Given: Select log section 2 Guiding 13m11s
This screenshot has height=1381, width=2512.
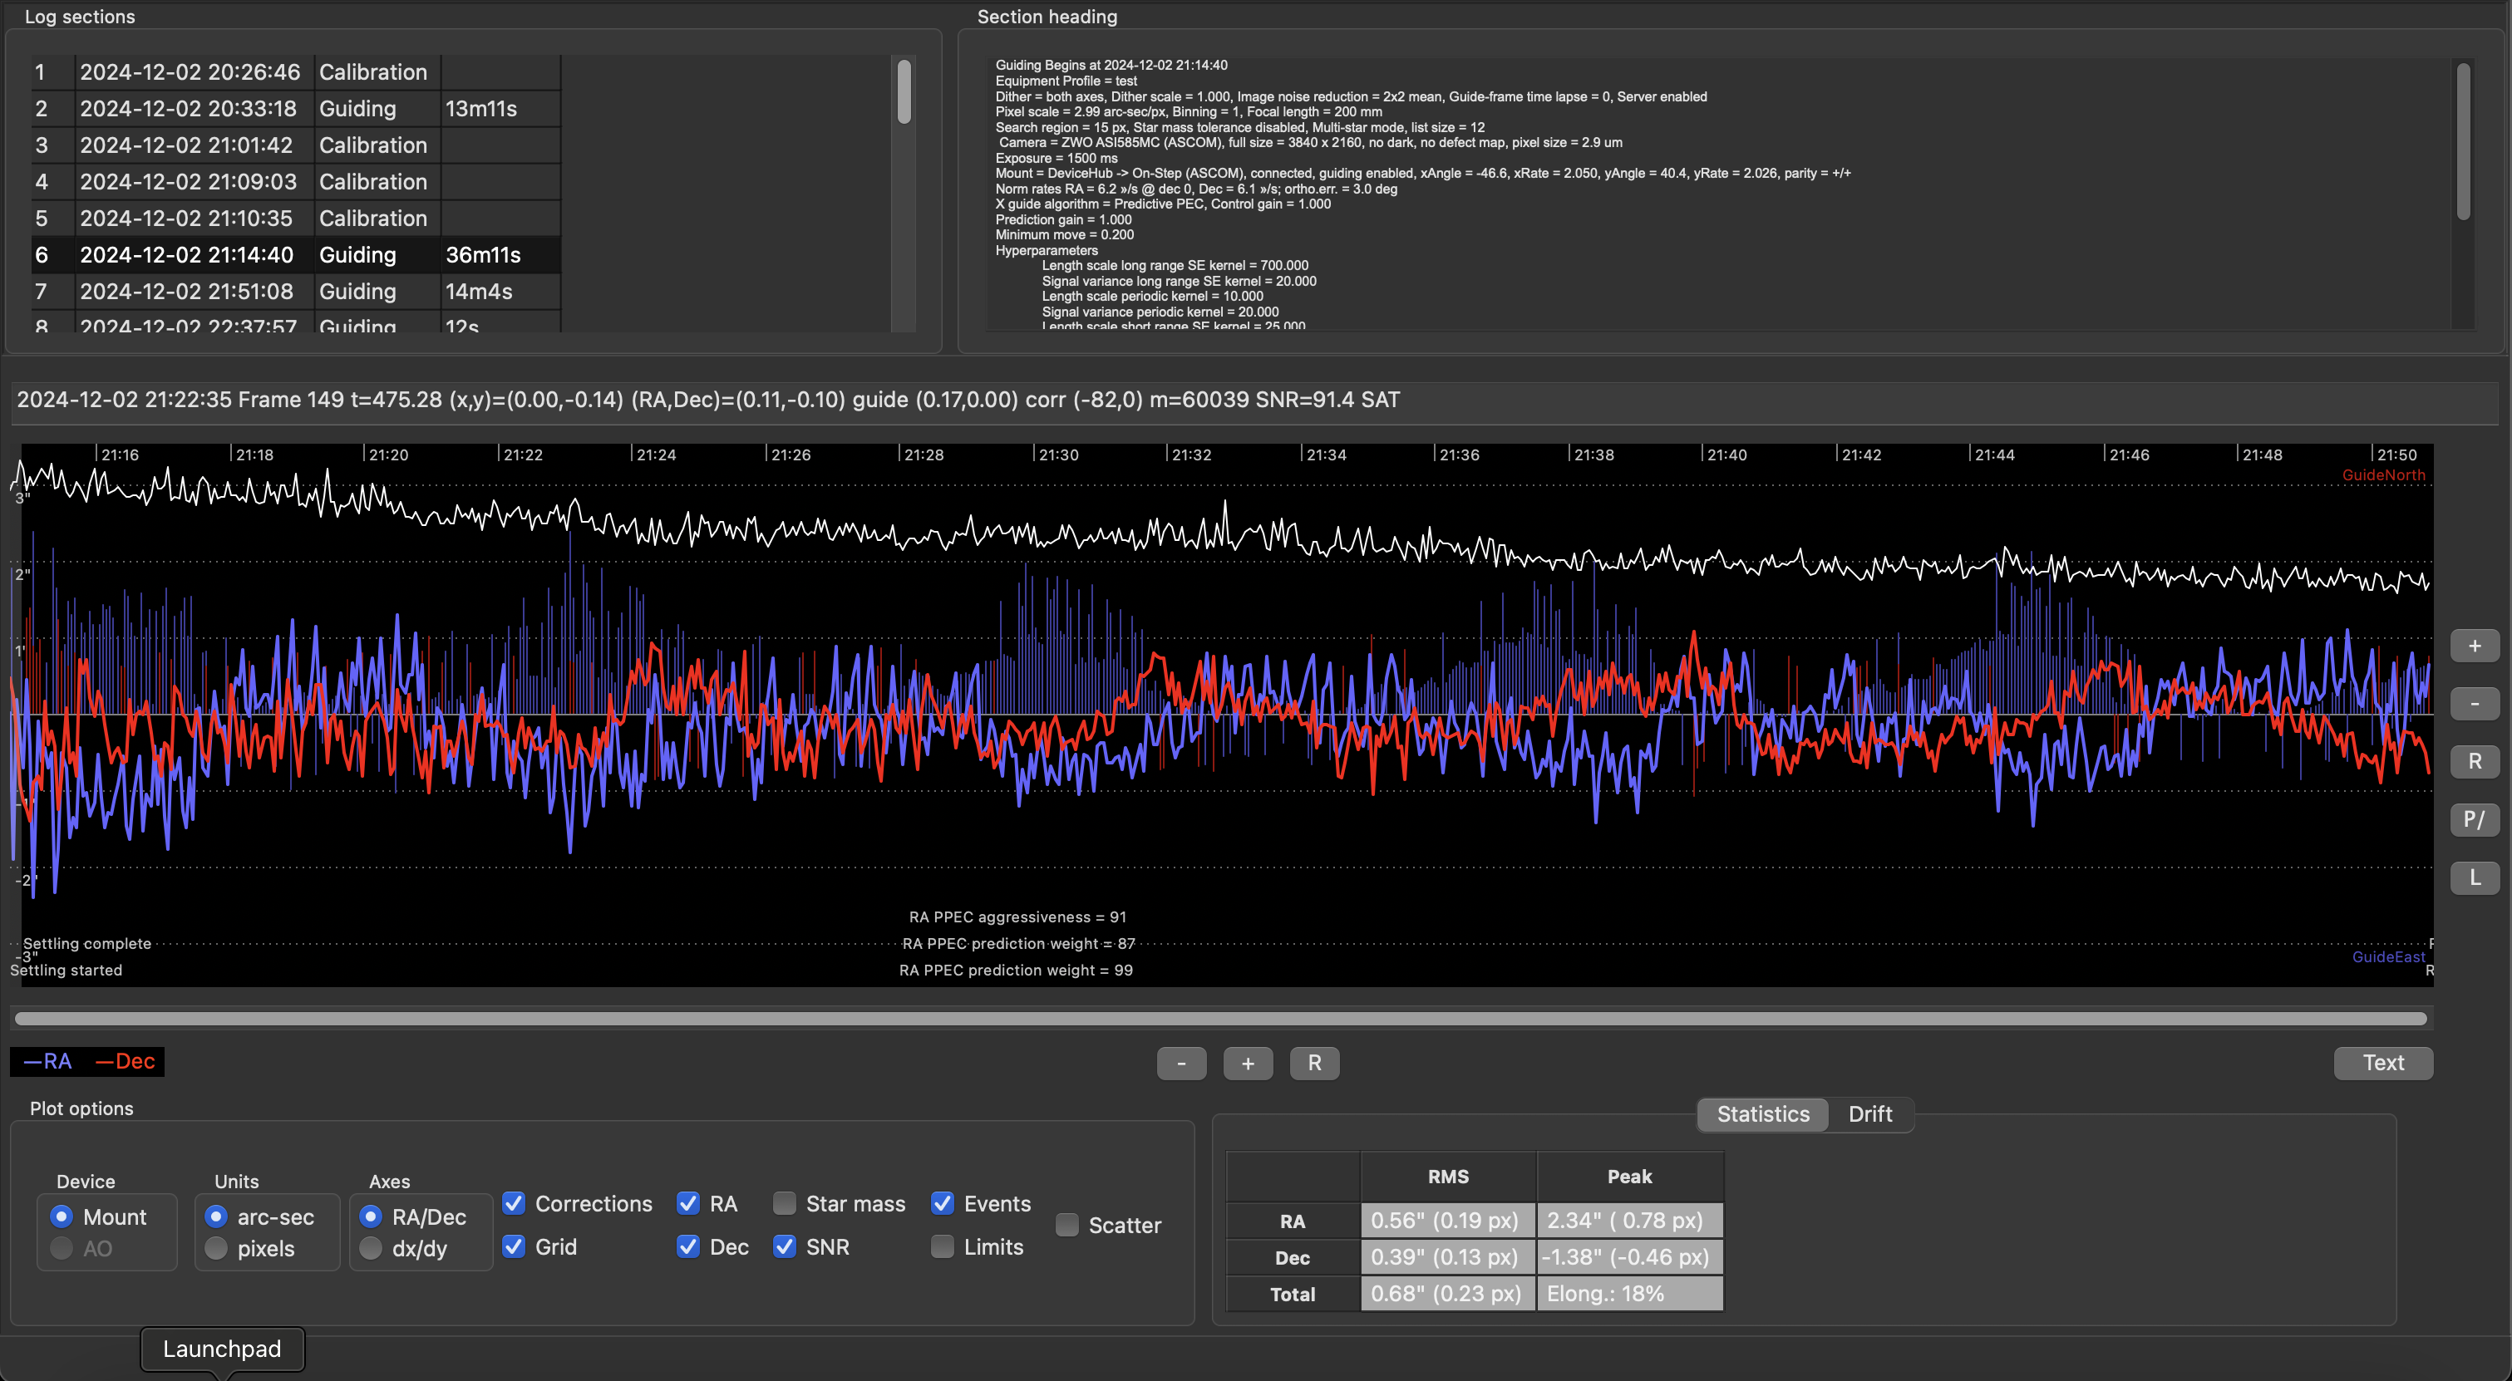Looking at the screenshot, I should pos(293,109).
